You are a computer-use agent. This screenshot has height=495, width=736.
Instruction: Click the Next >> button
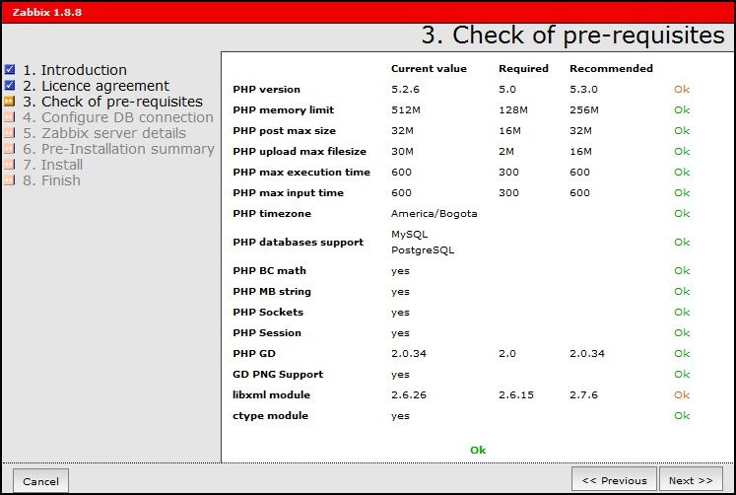(x=690, y=480)
